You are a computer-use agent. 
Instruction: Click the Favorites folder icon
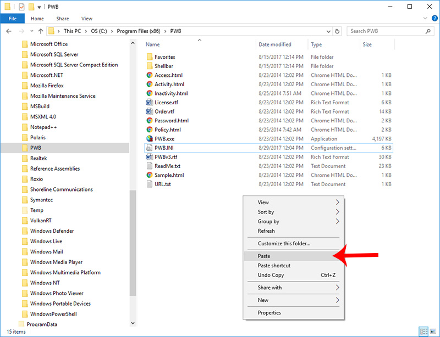(150, 57)
